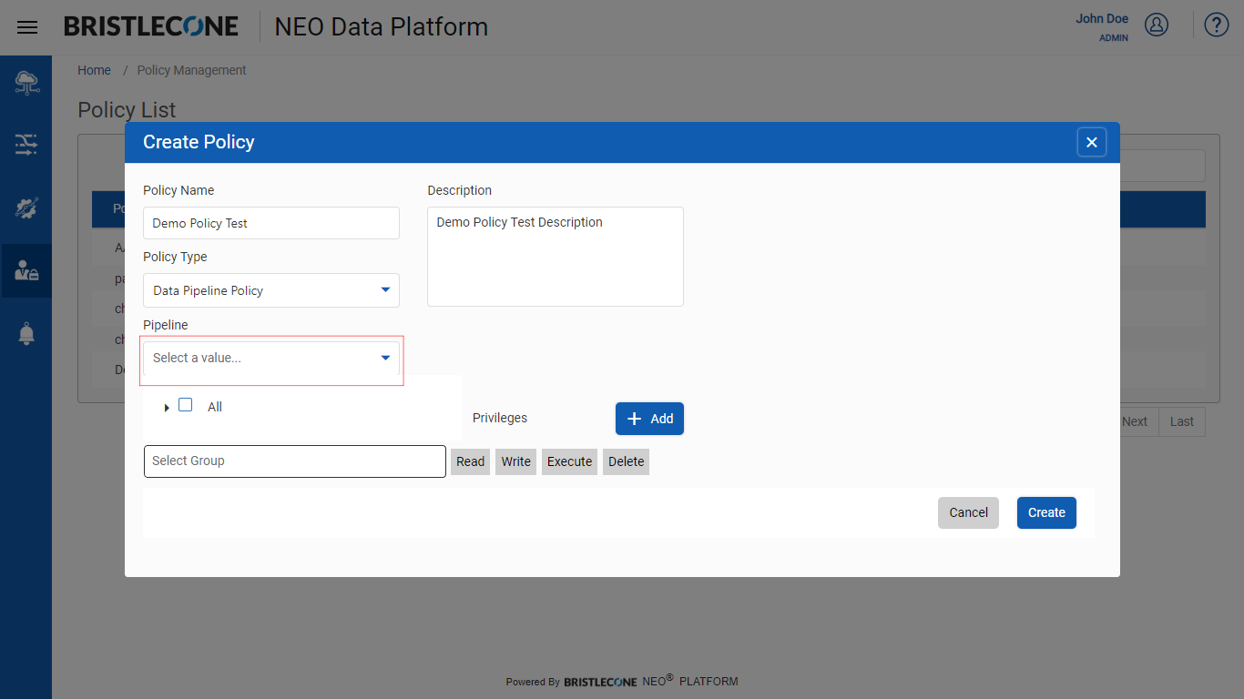
Task: Toggle the Write privilege
Action: pos(515,461)
